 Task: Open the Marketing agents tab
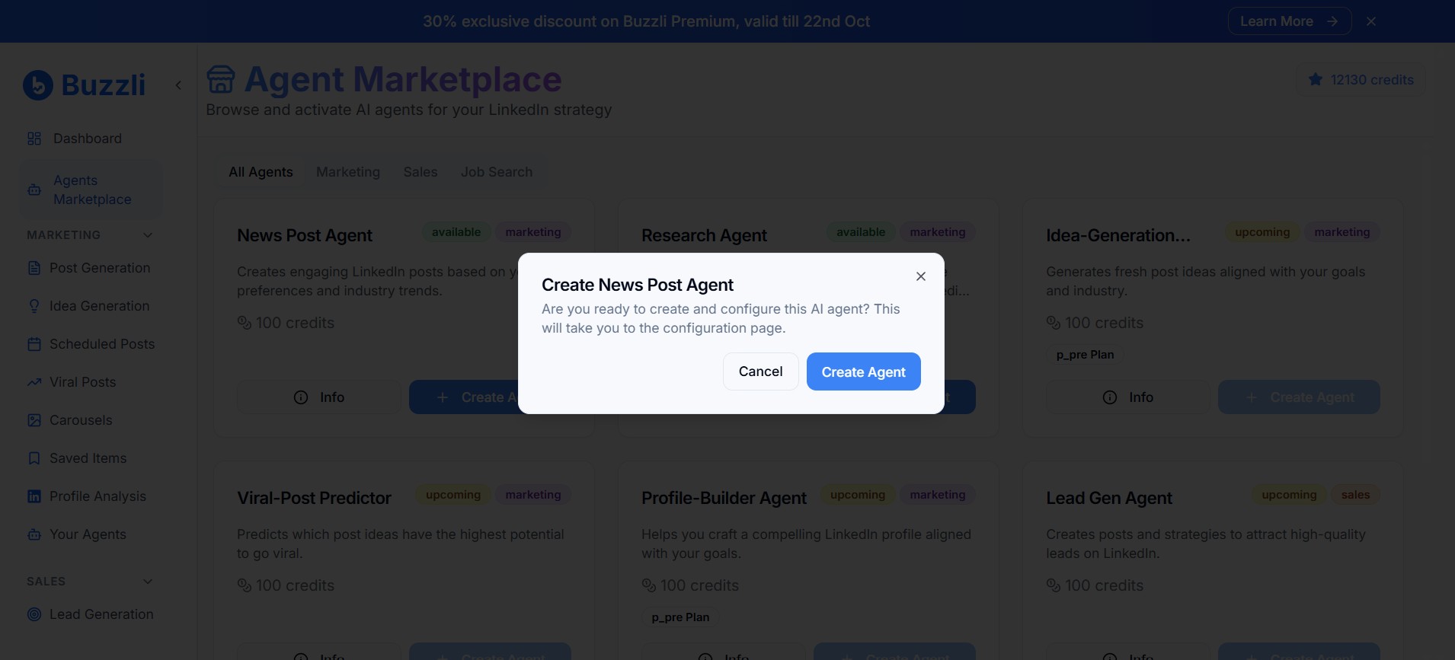point(347,172)
